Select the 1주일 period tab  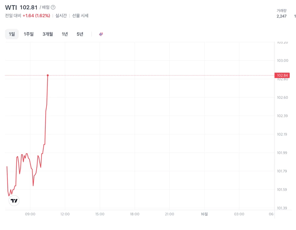[29, 34]
